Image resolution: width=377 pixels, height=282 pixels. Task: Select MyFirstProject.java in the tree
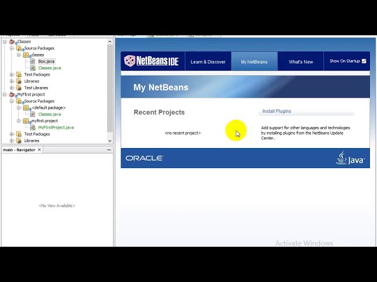[56, 127]
